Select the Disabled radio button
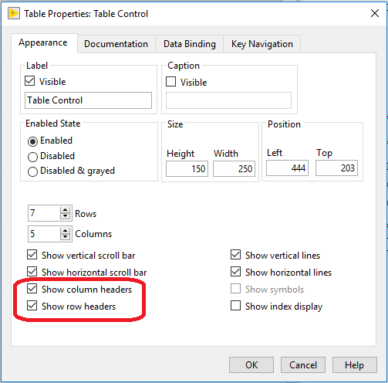The image size is (388, 383). point(32,157)
